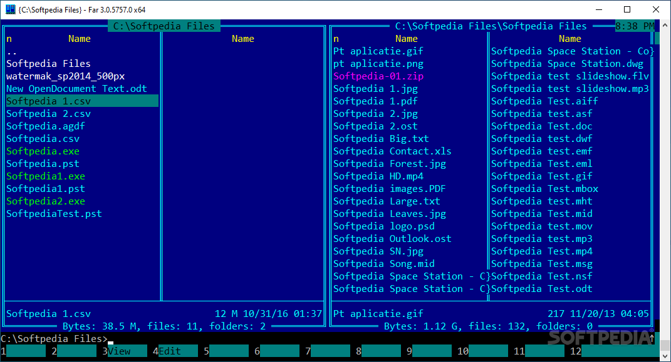The width and height of the screenshot is (671, 362).
Task: Select 'Softpedia test.mht' file
Action: pos(542,201)
